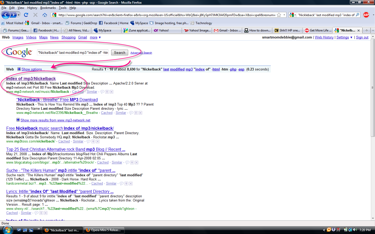Image resolution: width=375 pixels, height=234 pixels.
Task: Open a new tab with plus button
Action: pyautogui.click(x=366, y=30)
